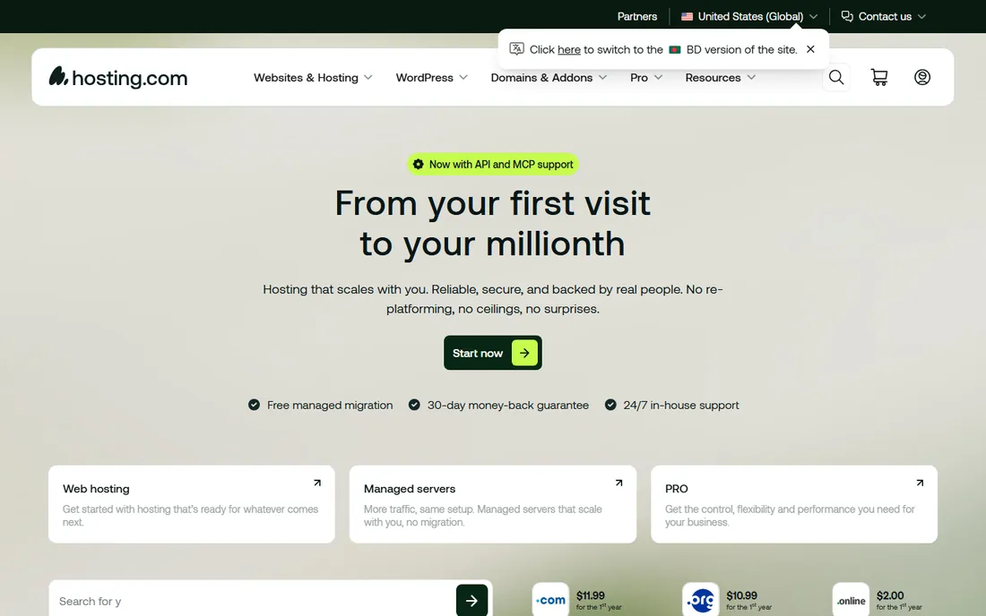Image resolution: width=986 pixels, height=616 pixels.
Task: Open the Partners link
Action: [637, 16]
